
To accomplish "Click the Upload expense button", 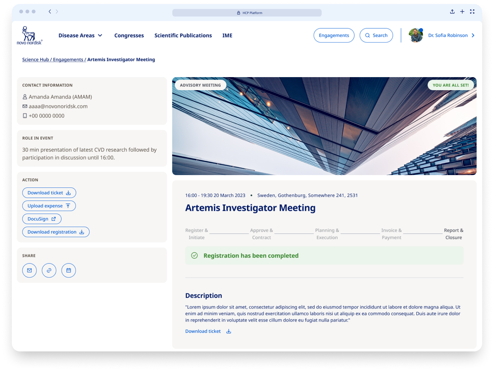I will [49, 206].
